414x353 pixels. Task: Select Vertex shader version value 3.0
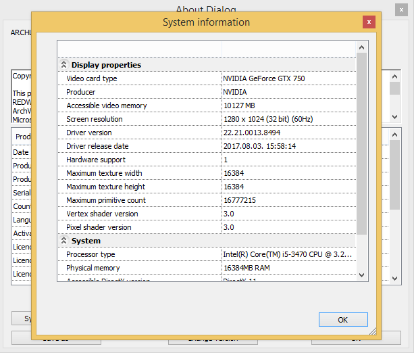tap(229, 214)
